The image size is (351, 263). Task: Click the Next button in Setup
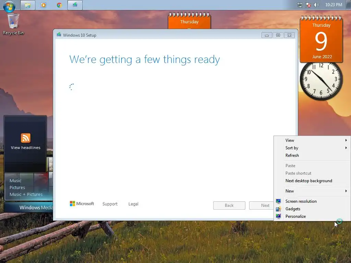tap(262, 205)
